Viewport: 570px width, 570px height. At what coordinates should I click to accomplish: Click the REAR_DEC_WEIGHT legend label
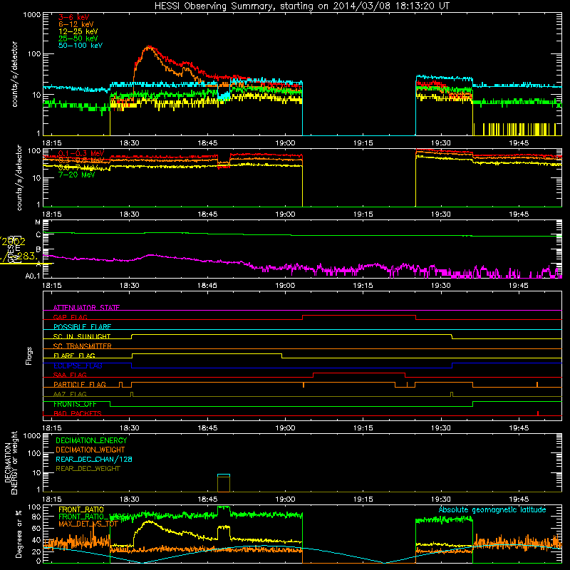click(88, 469)
